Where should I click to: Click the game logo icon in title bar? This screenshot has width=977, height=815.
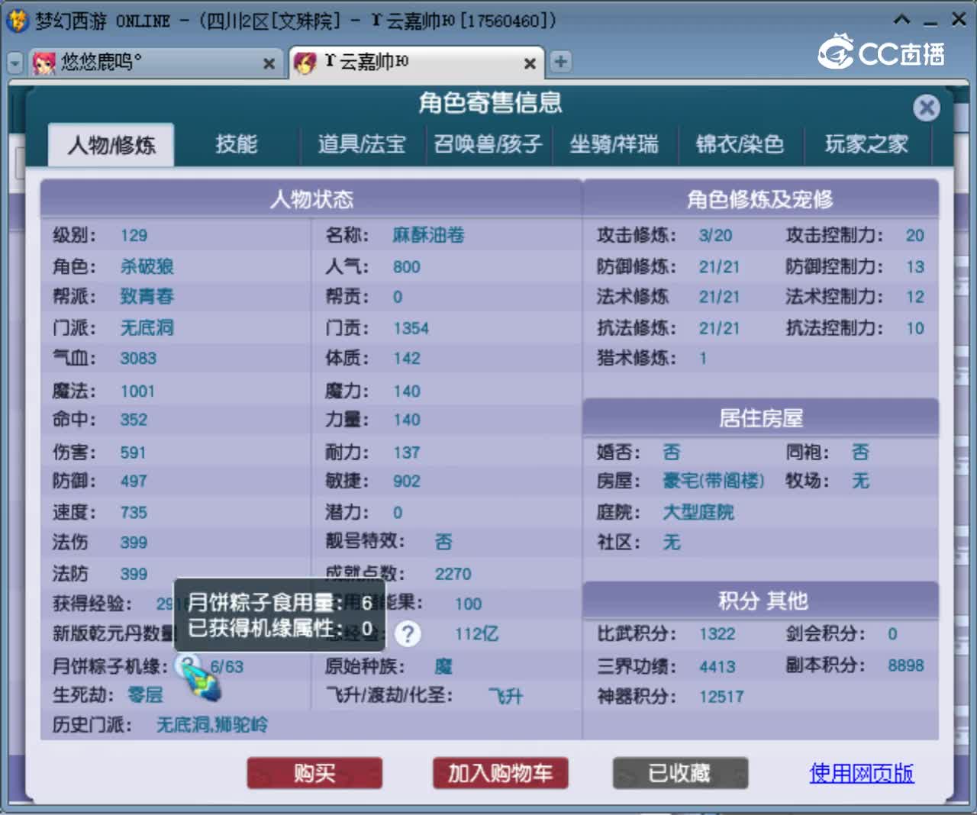[17, 21]
